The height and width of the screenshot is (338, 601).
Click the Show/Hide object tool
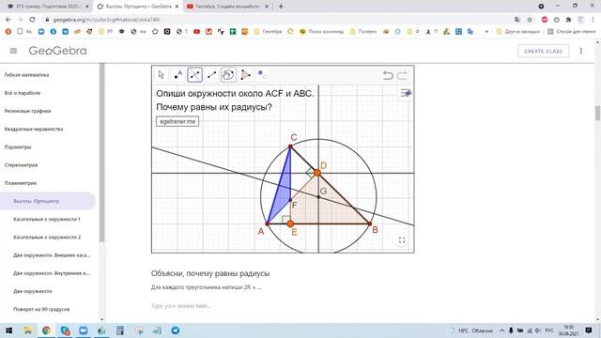pos(262,75)
